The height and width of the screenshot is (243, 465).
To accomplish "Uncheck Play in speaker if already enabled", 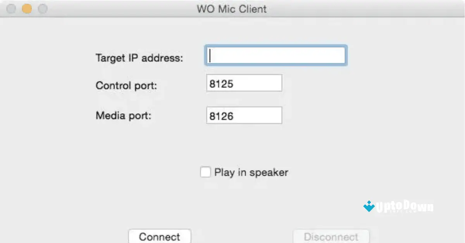I will tap(205, 172).
